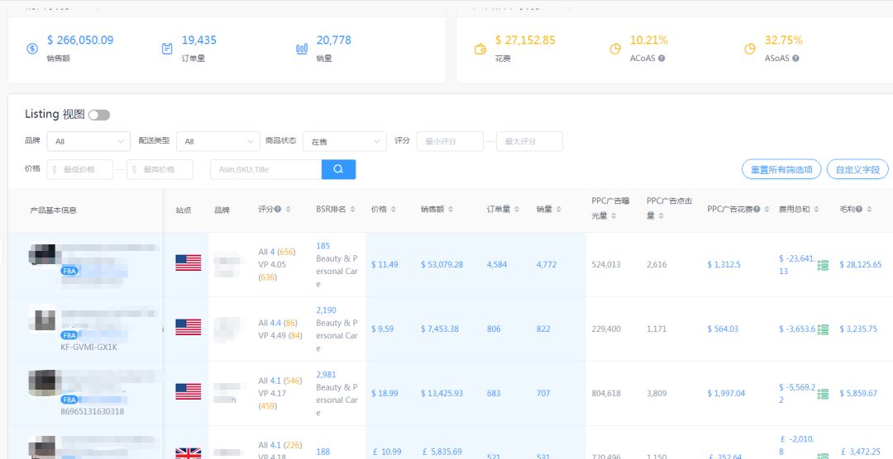
Task: Open the 商品状态 dropdown showing 在售
Action: click(x=344, y=142)
